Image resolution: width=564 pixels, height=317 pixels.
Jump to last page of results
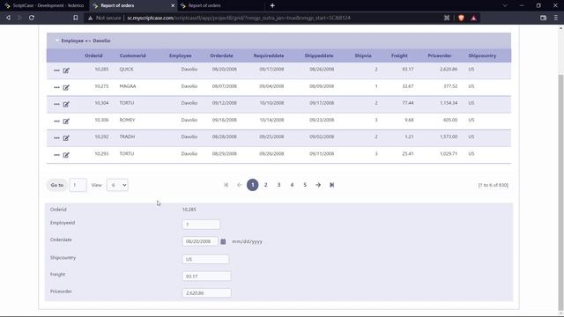[x=331, y=185]
